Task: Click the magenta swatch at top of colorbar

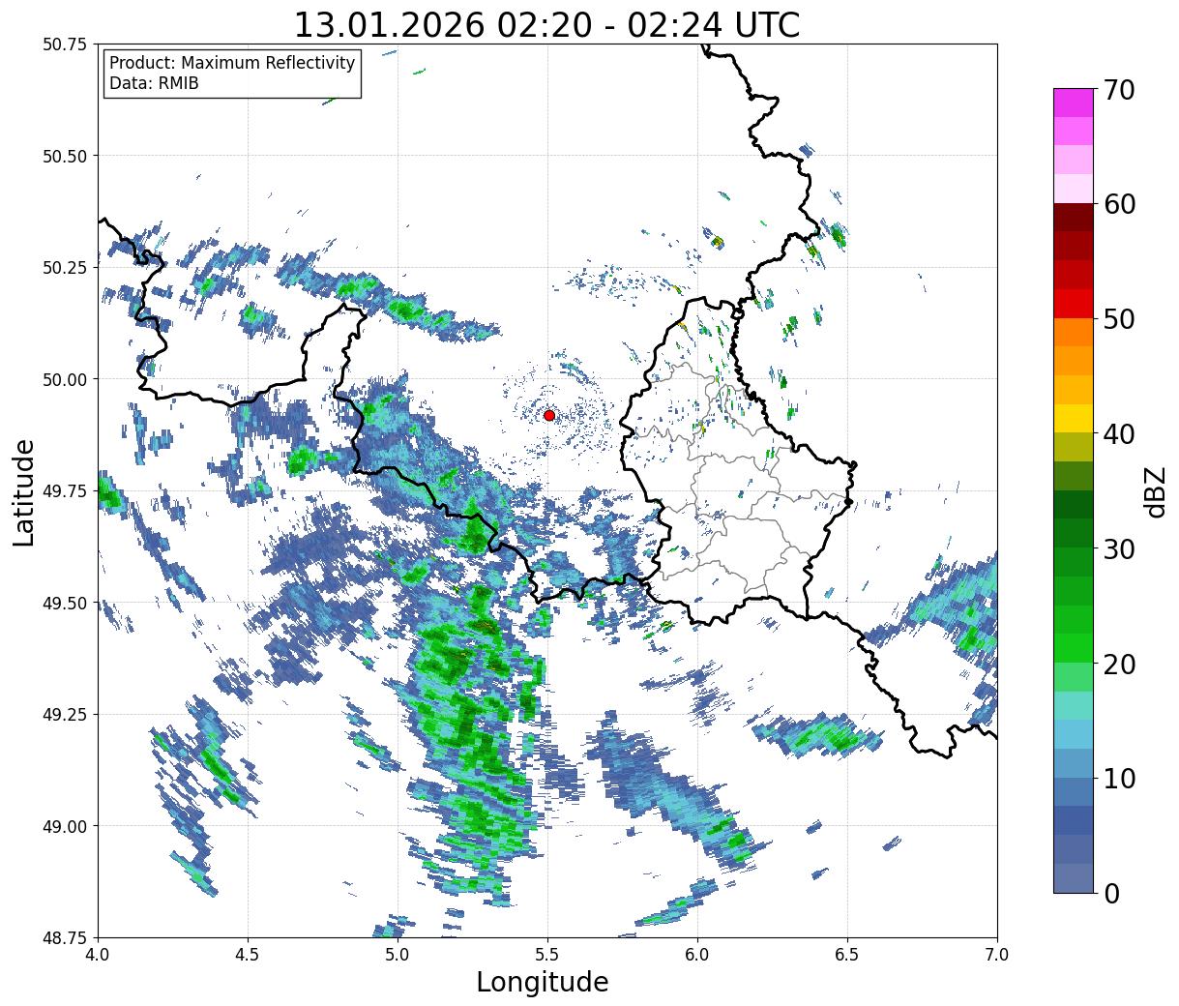Action: pyautogui.click(x=1074, y=103)
